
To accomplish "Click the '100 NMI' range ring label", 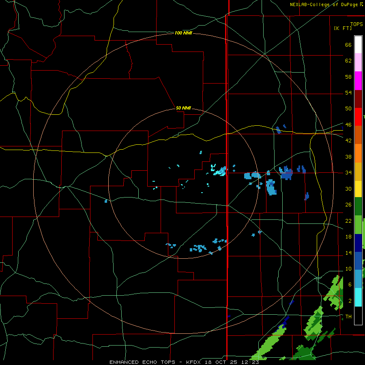I will point(183,33).
